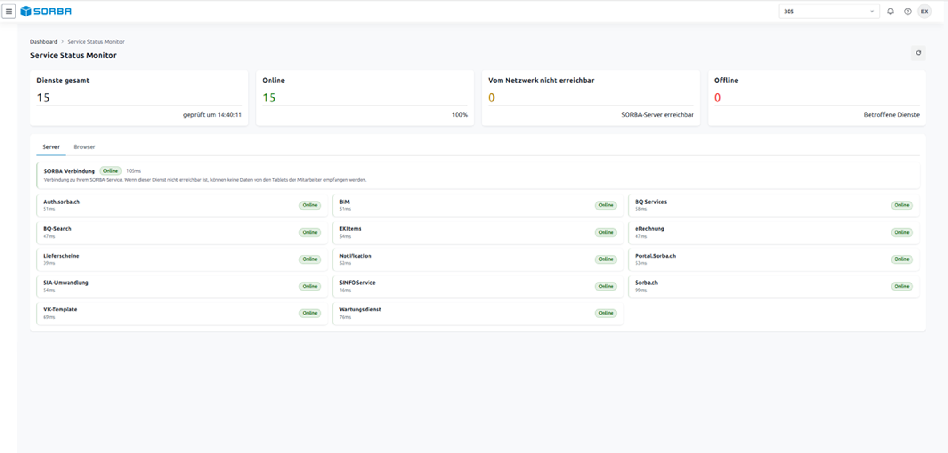Click the geprüft um 14:40:11 timestamp
This screenshot has width=948, height=453.
point(212,115)
